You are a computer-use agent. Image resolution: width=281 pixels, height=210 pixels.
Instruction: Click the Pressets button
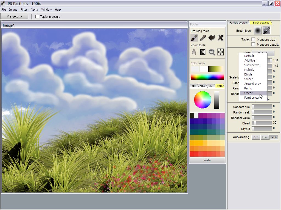pos(14,16)
